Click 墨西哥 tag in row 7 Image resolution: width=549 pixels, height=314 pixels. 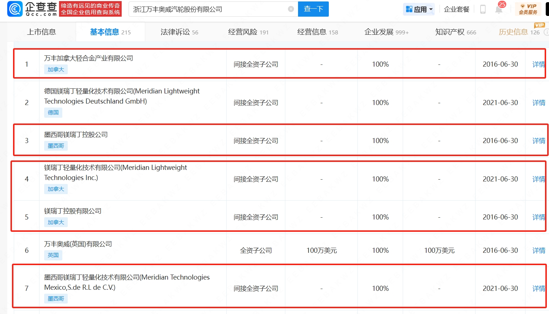pos(56,299)
